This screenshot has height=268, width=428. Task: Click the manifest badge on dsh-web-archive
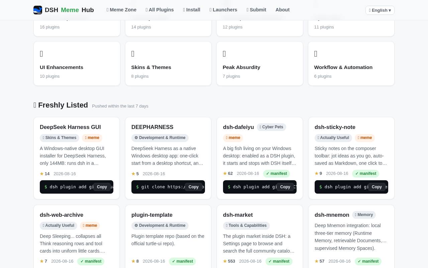(x=91, y=261)
